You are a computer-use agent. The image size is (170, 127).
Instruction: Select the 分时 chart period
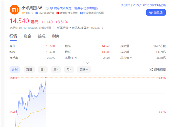point(14,69)
